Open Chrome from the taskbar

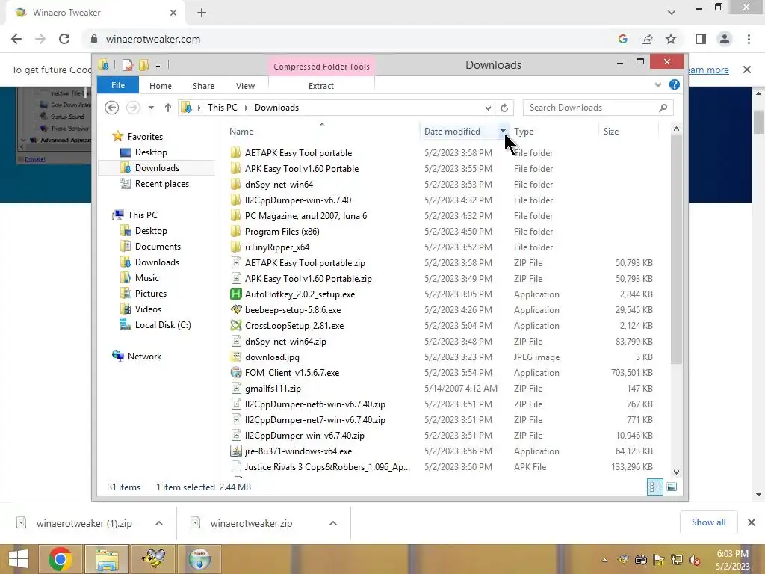pyautogui.click(x=60, y=559)
